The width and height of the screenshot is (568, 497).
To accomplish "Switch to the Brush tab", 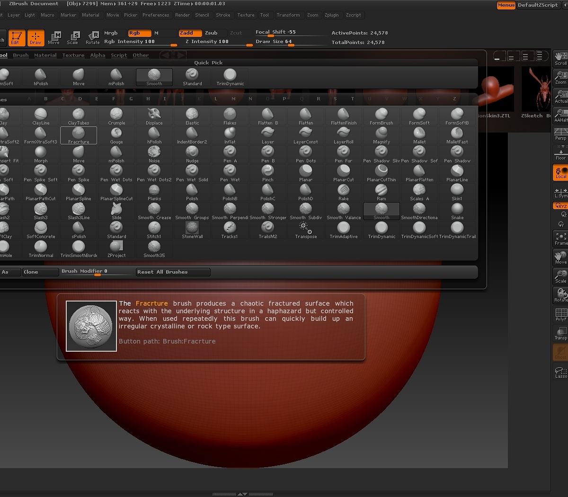I will click(21, 55).
